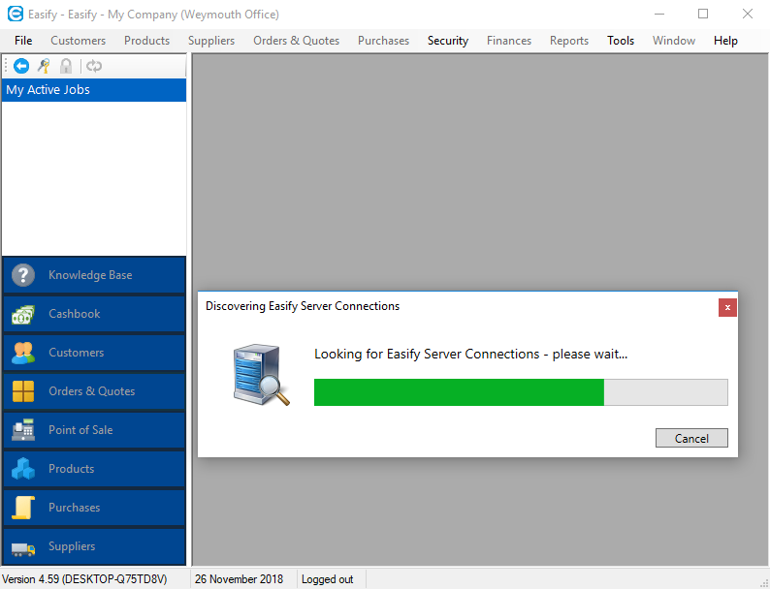The width and height of the screenshot is (770, 589).
Task: Click the Customers people icon
Action: 23,353
